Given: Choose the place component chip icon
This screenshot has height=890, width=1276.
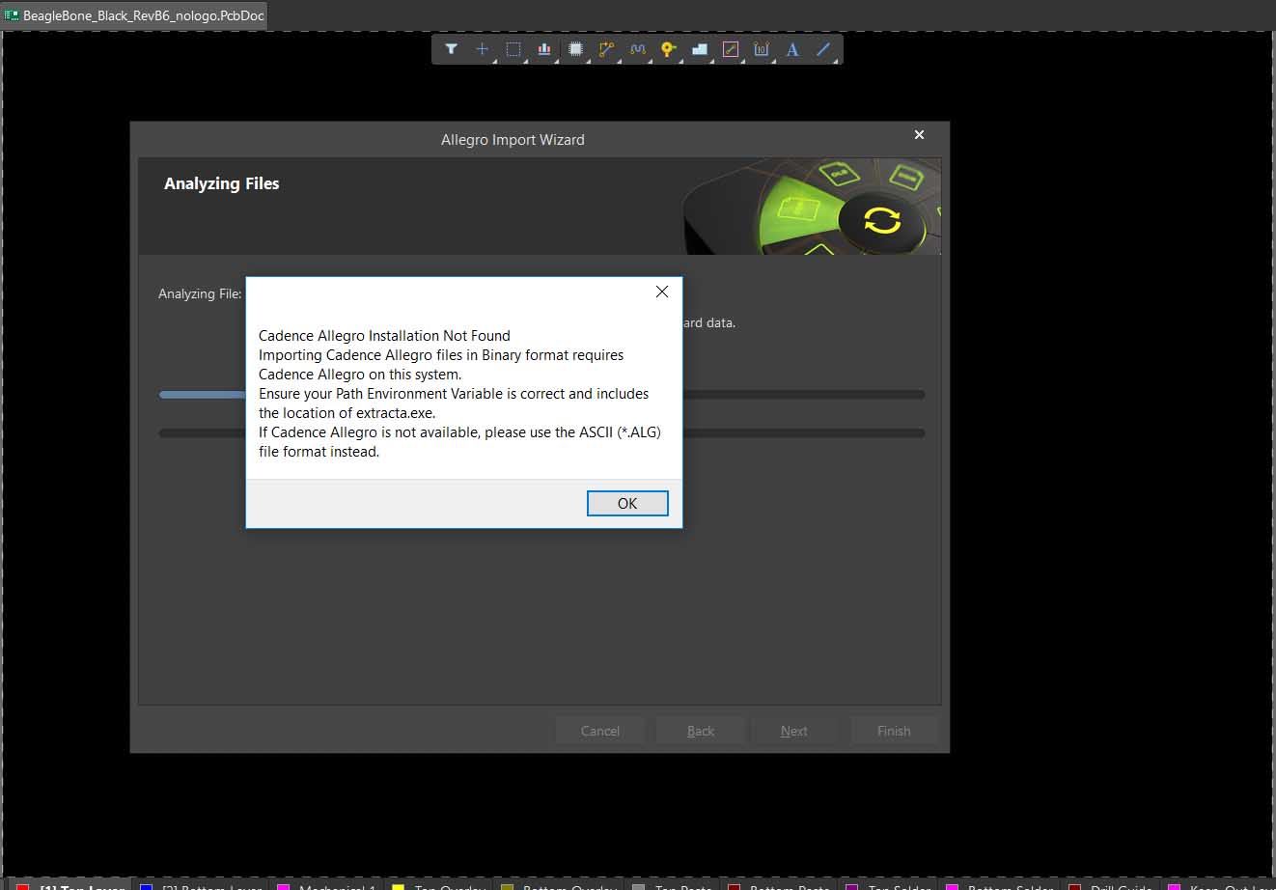Looking at the screenshot, I should click(575, 49).
